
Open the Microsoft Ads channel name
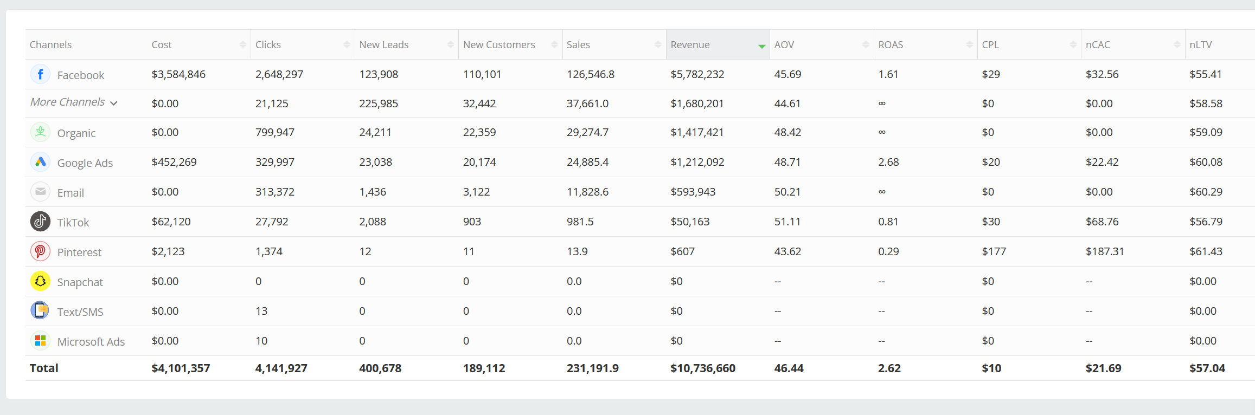[91, 342]
